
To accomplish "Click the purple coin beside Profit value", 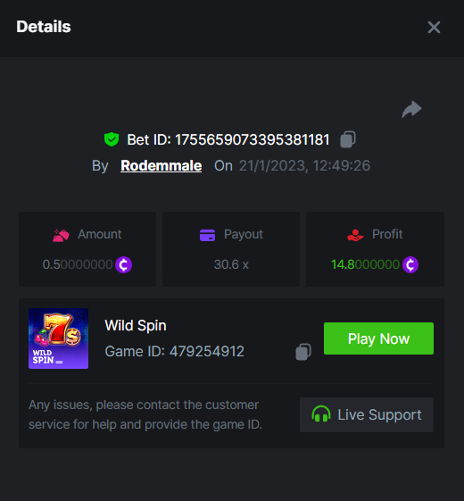I will [x=410, y=264].
